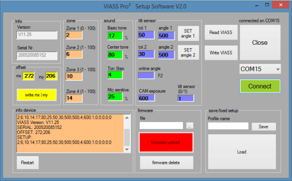Screen dimensions: 292x181
Task: Click the Load setup button
Action: point(242,152)
